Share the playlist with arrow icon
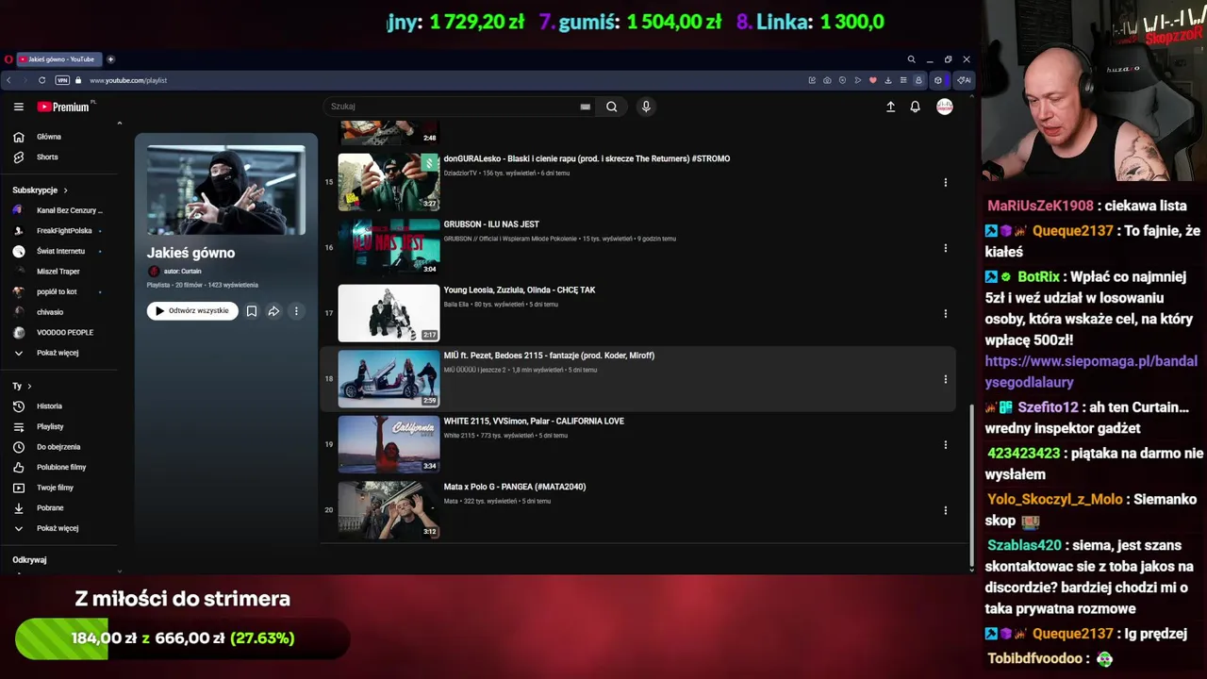 273,310
